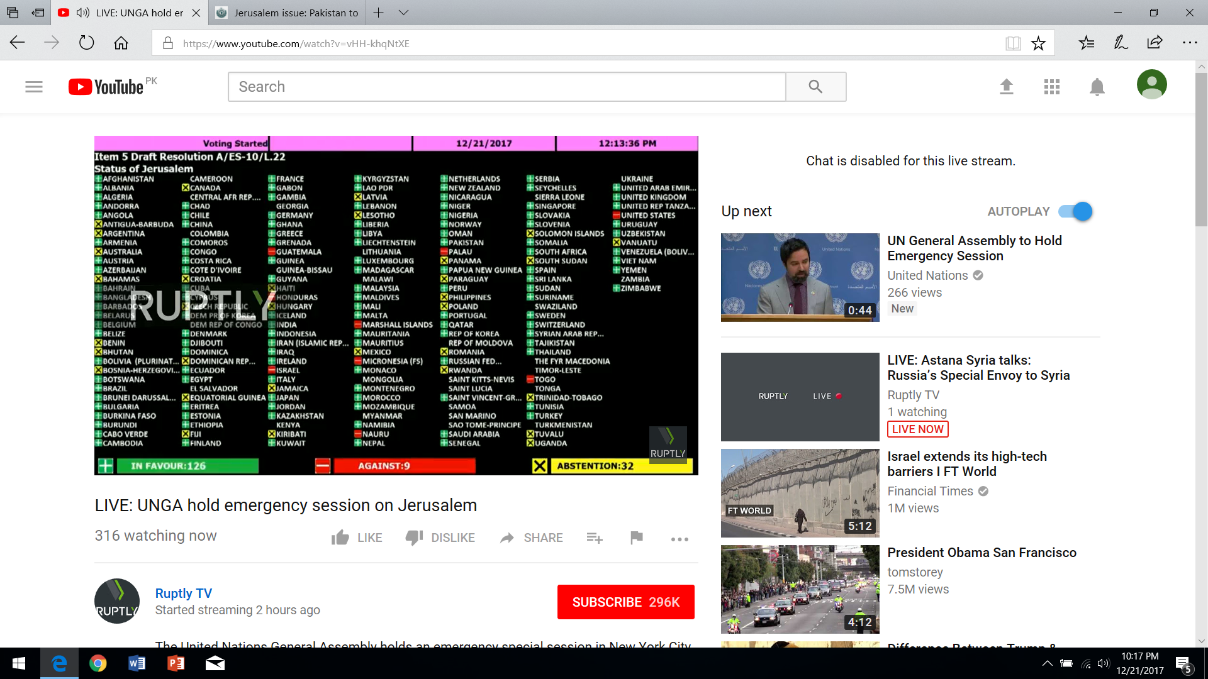Image resolution: width=1208 pixels, height=679 pixels.
Task: Click the browser address bar URL
Action: click(x=296, y=43)
